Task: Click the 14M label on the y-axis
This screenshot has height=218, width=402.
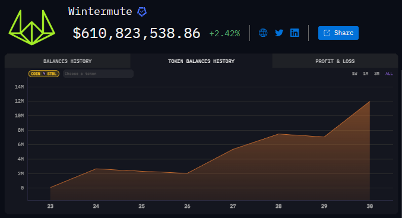Action: pyautogui.click(x=19, y=87)
